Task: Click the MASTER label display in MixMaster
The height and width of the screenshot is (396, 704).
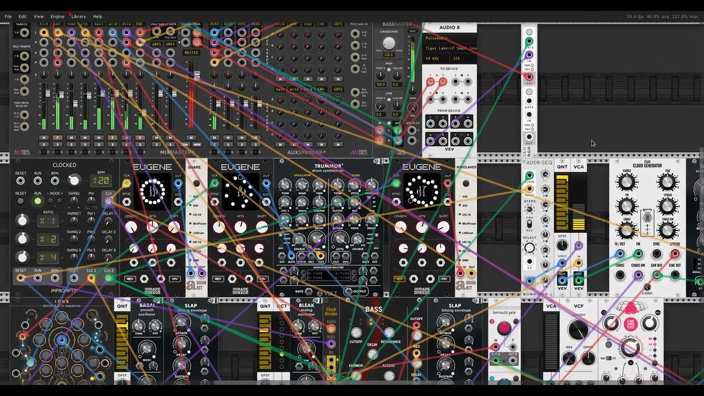Action: (191, 53)
